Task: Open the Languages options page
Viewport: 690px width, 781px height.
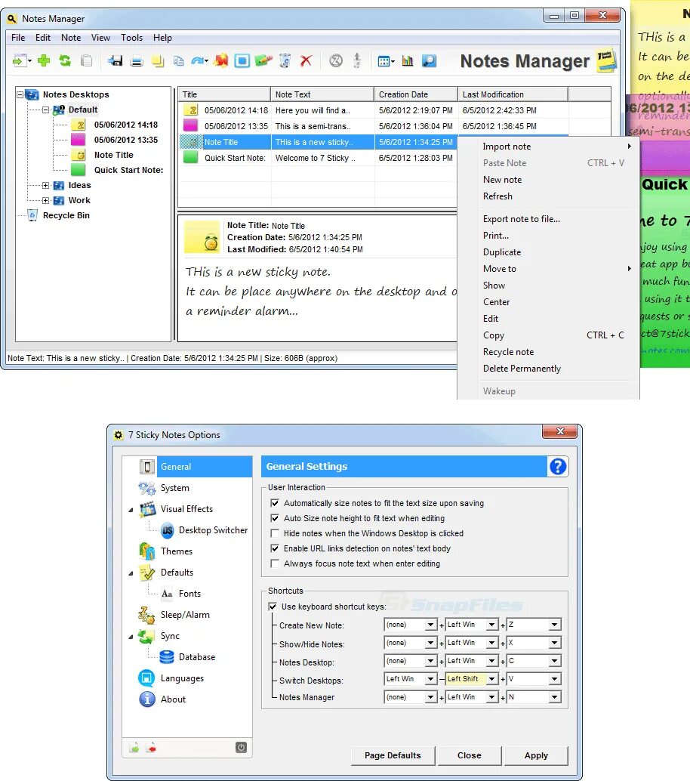Action: pyautogui.click(x=182, y=678)
